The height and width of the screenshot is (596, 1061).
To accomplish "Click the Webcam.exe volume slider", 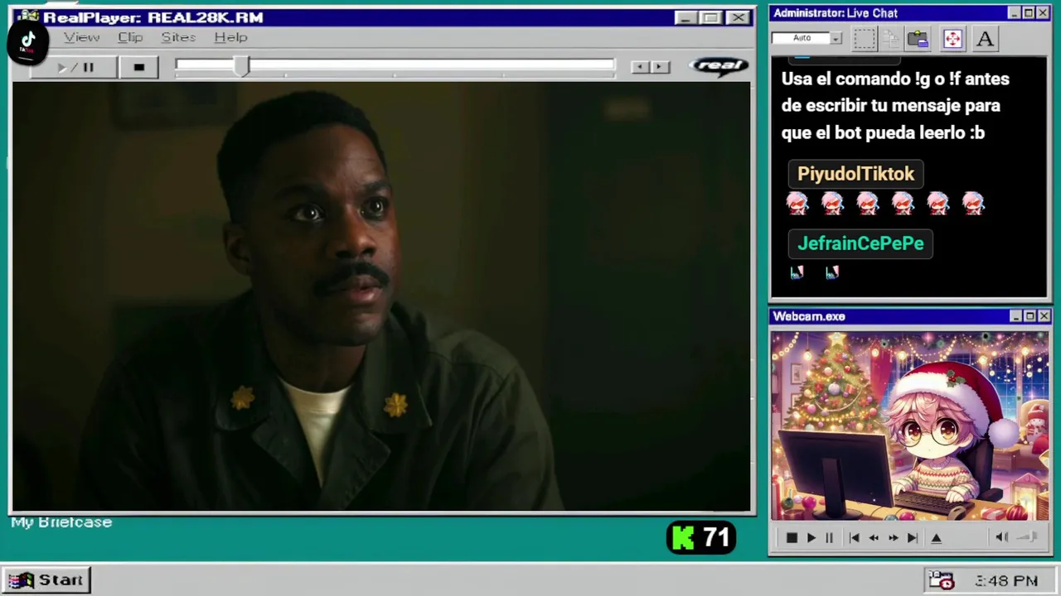I will click(x=1027, y=538).
